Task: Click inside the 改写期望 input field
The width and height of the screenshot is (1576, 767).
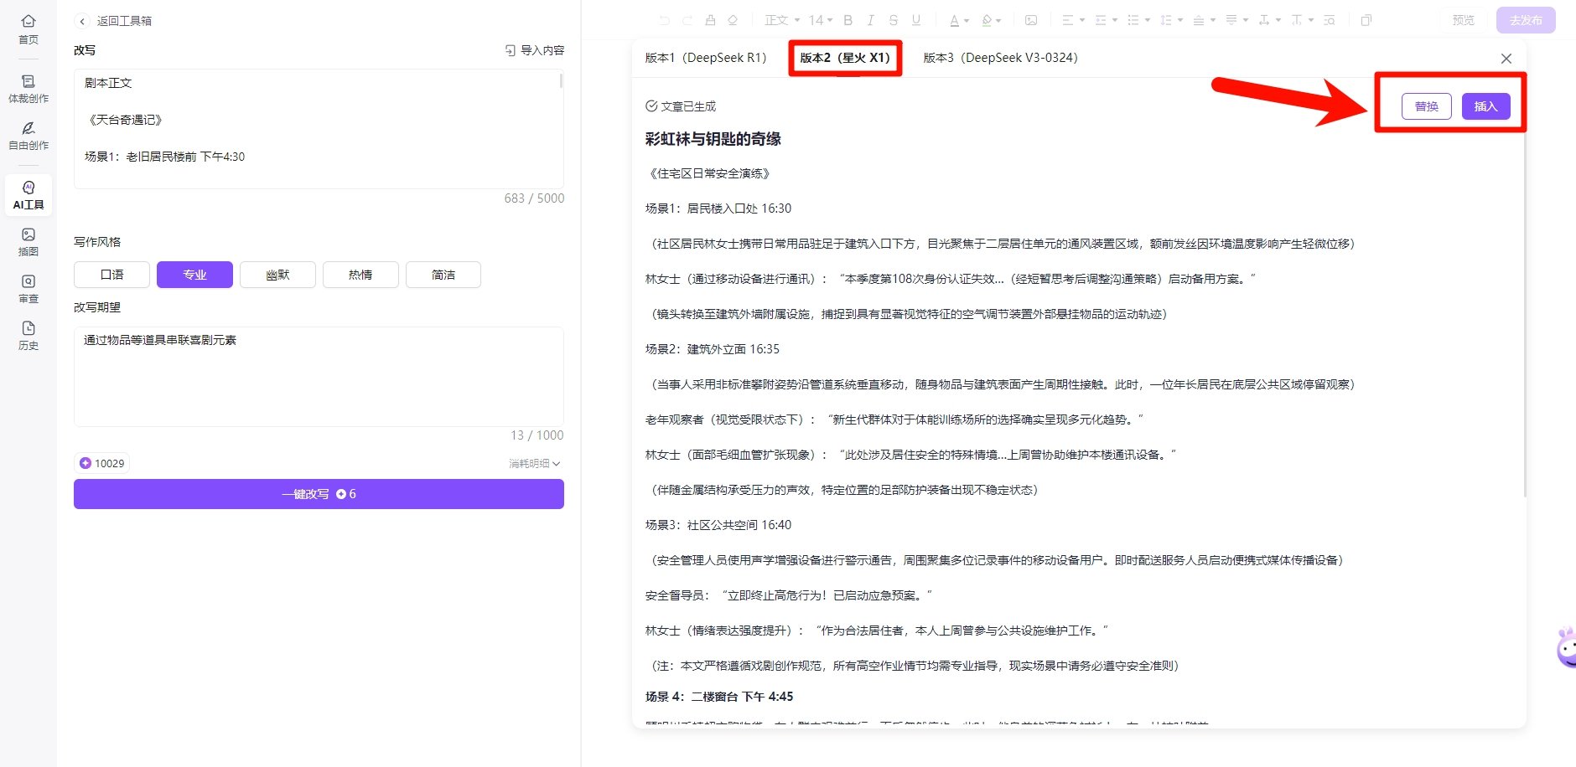Action: pos(319,377)
